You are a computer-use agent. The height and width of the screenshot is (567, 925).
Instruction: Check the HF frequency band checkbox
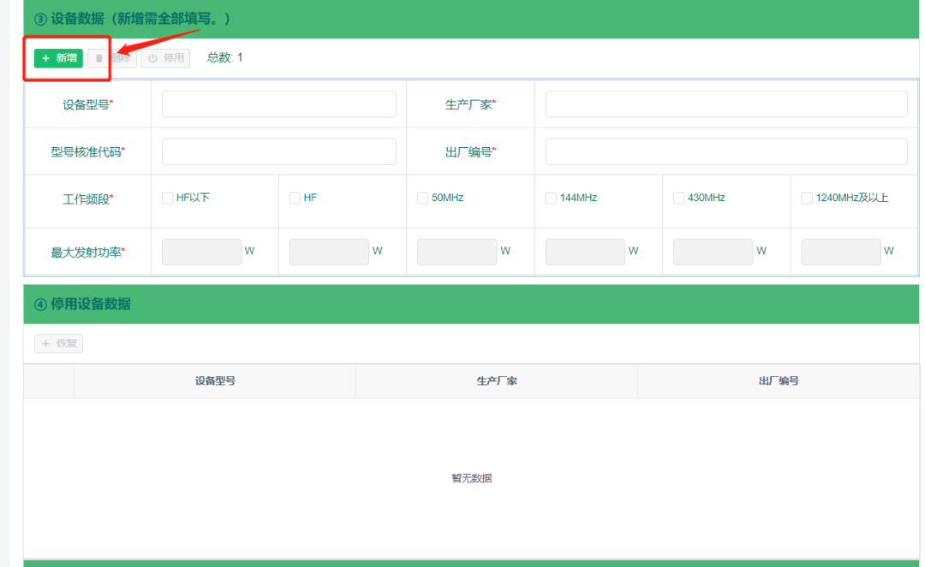(295, 198)
